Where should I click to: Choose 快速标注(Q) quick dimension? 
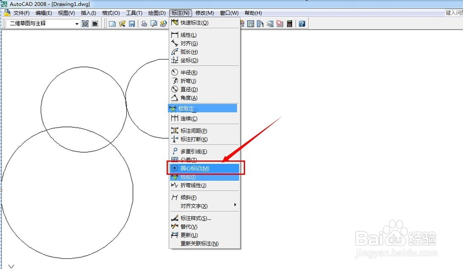(204, 23)
